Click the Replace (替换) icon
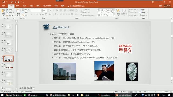Viewport: 173px width, 97px height. pyautogui.click(x=143, y=12)
